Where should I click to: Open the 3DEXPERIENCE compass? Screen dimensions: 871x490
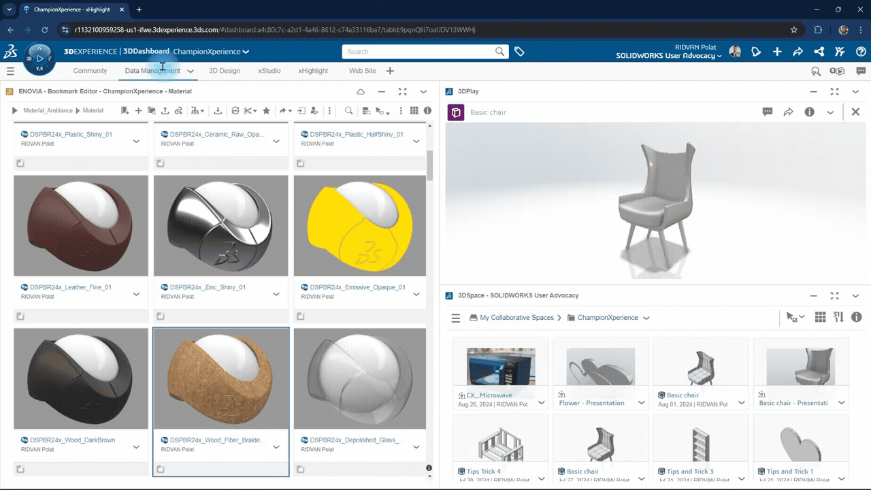coord(39,59)
